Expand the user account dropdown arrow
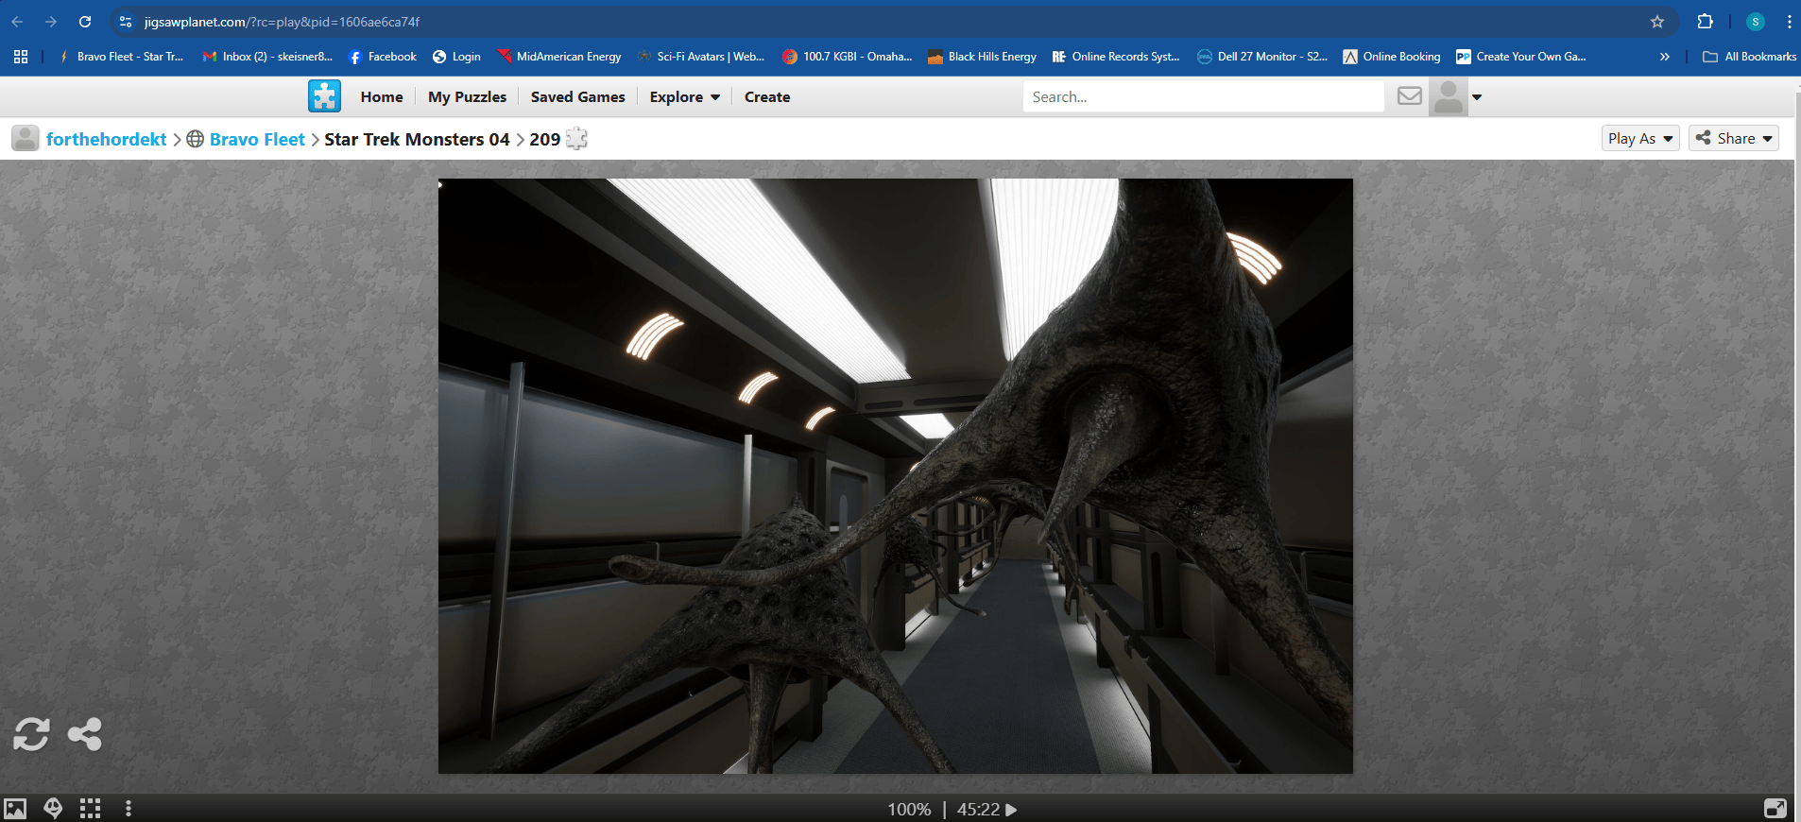1801x822 pixels. (1477, 96)
